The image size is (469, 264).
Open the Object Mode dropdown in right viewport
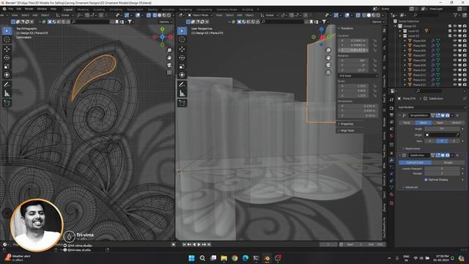point(200,15)
